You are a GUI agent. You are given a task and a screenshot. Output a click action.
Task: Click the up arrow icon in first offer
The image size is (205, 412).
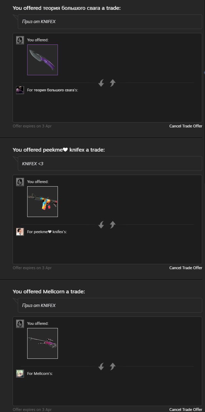(x=113, y=83)
